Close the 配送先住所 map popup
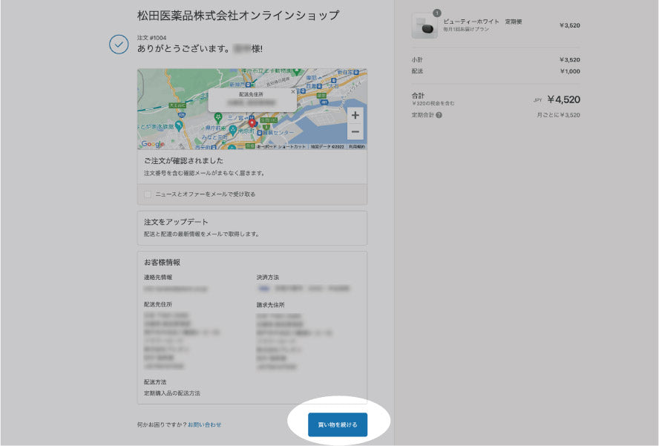Screen dimensions: 659x446 point(293,91)
